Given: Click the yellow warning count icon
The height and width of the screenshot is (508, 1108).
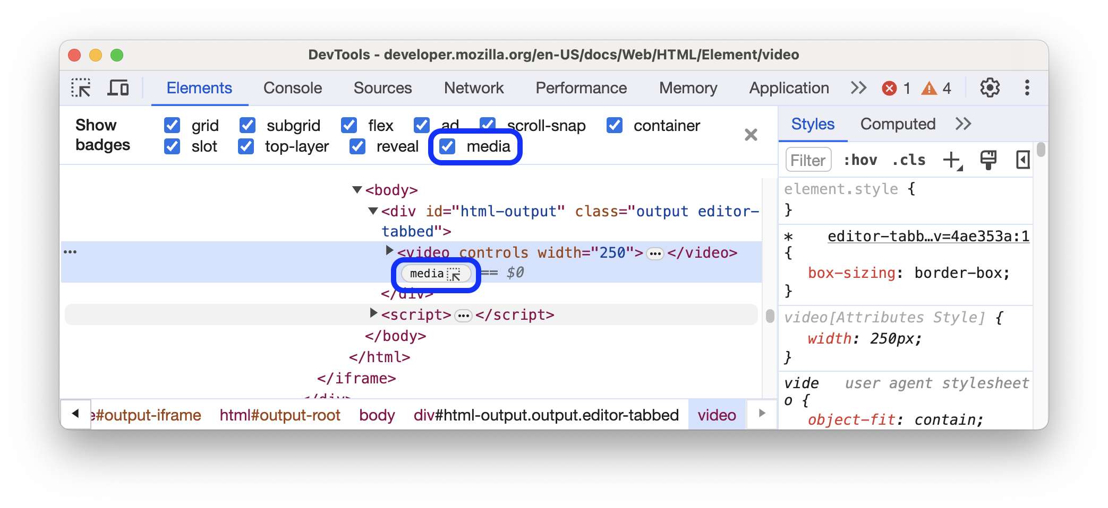Looking at the screenshot, I should [x=929, y=88].
